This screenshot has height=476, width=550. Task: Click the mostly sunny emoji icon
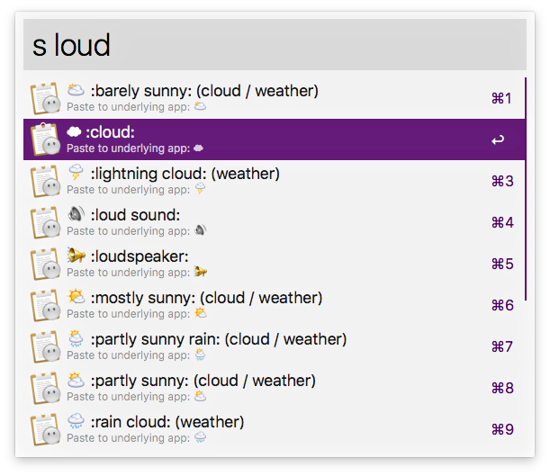click(77, 297)
